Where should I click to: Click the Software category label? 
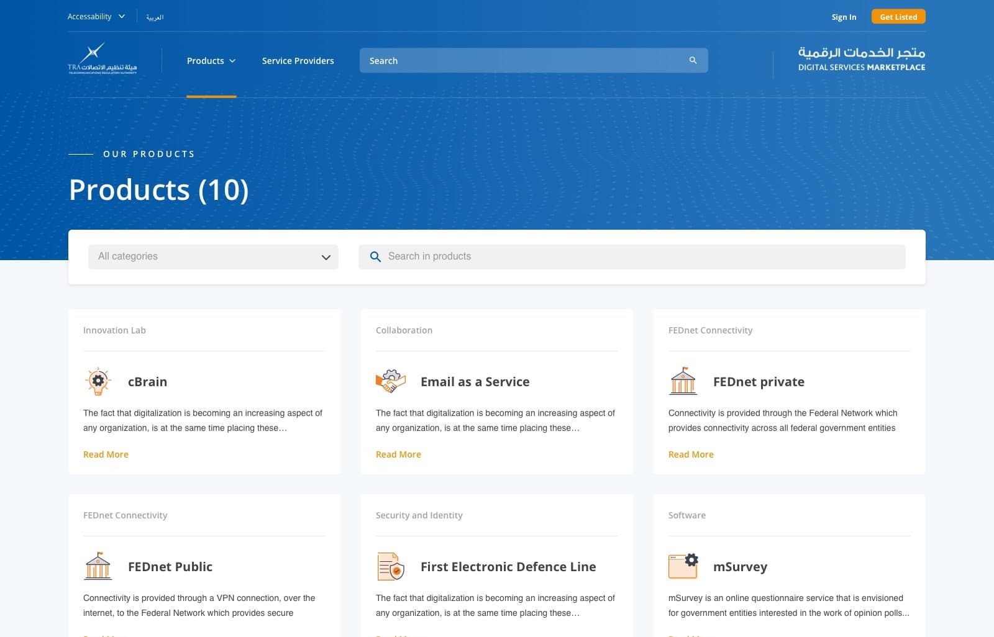686,515
